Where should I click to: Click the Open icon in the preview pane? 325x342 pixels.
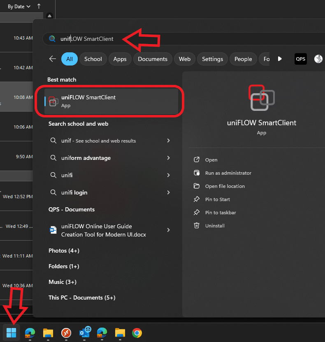click(197, 159)
